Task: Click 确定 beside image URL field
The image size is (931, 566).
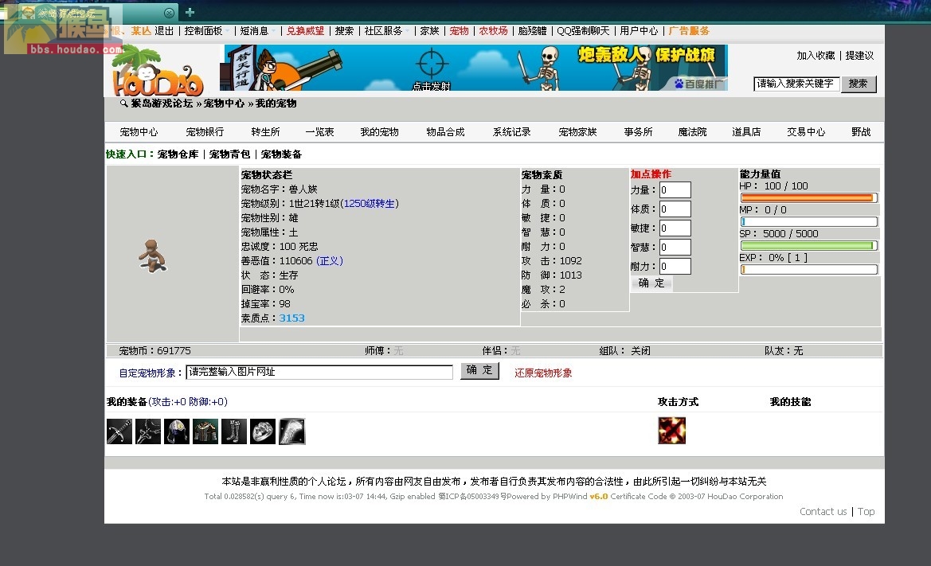Action: pos(479,370)
